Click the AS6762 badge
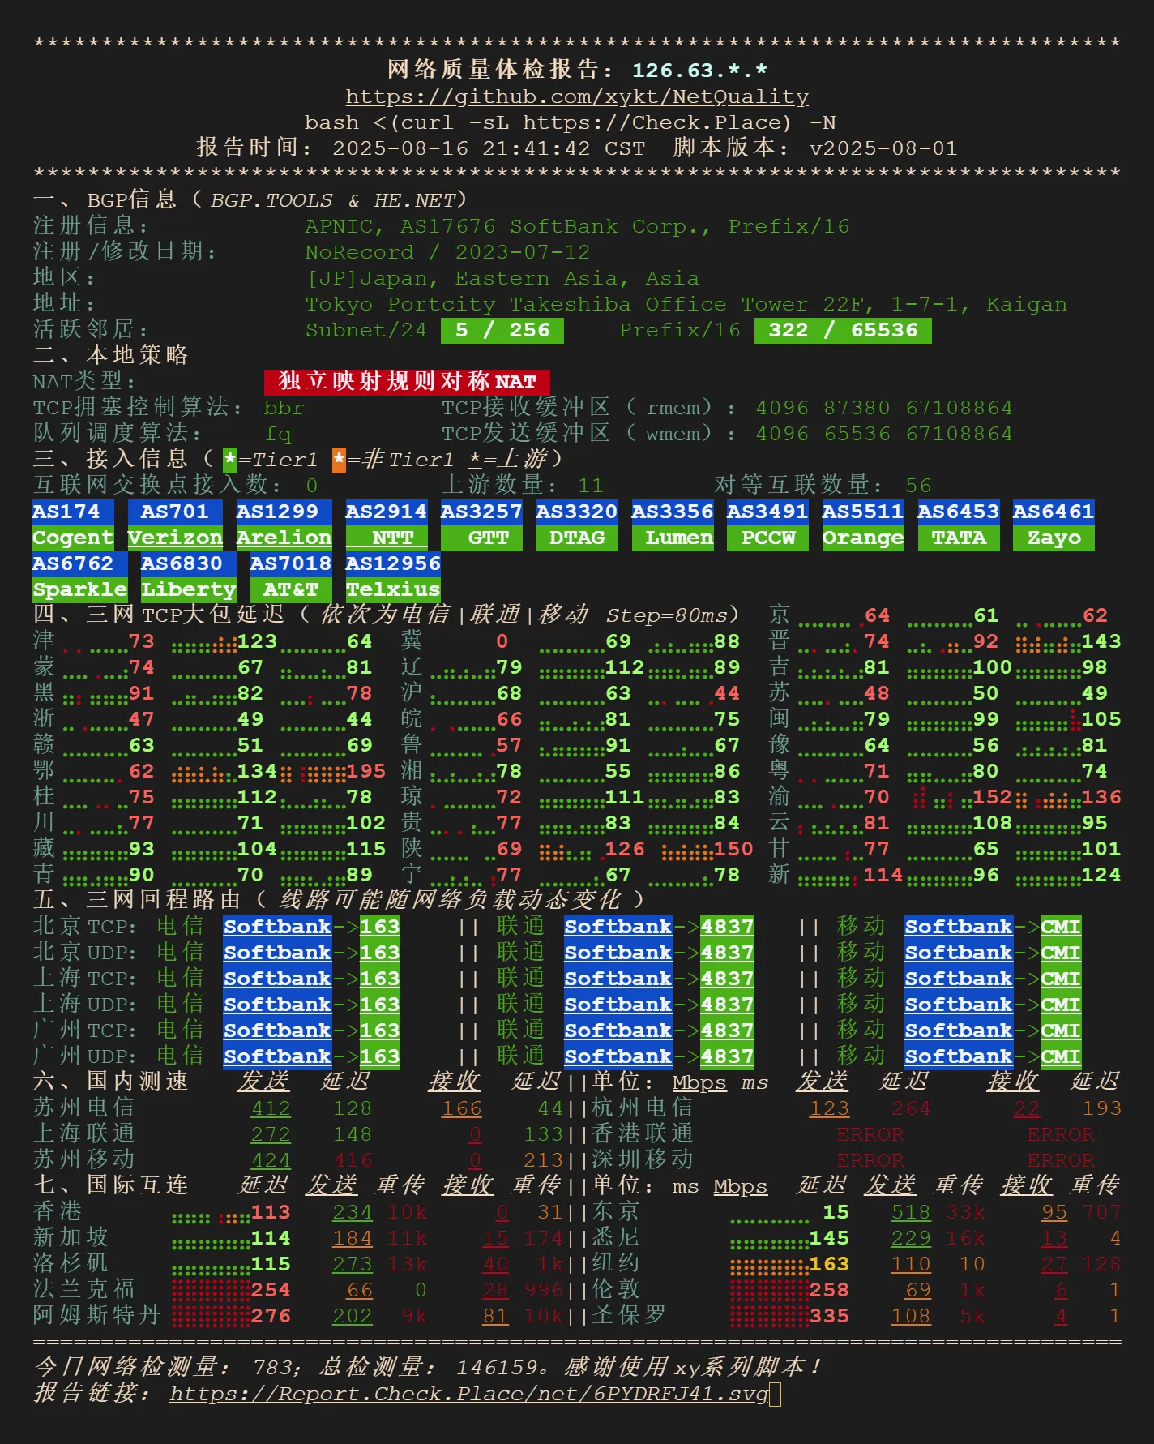Image resolution: width=1154 pixels, height=1444 pixels. (80, 563)
